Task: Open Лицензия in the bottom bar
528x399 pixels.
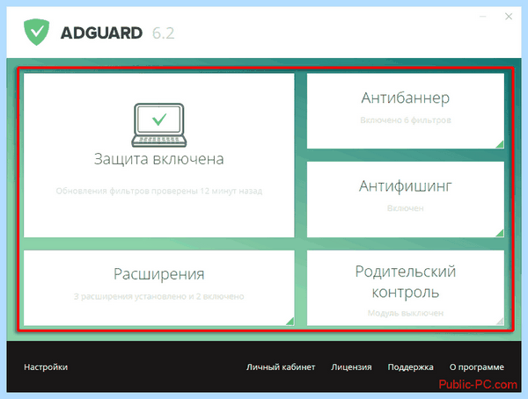Action: (351, 367)
